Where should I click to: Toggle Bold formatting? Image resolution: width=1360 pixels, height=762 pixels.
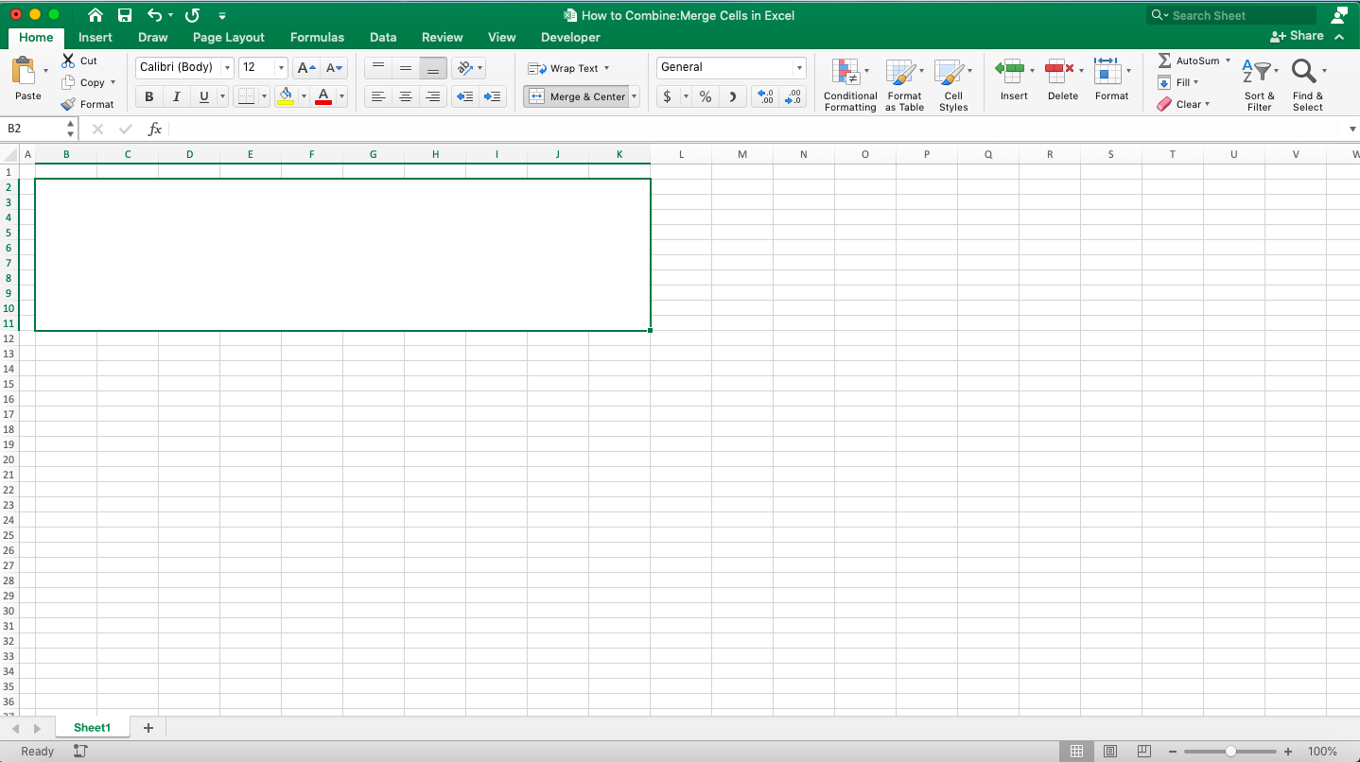pos(148,96)
